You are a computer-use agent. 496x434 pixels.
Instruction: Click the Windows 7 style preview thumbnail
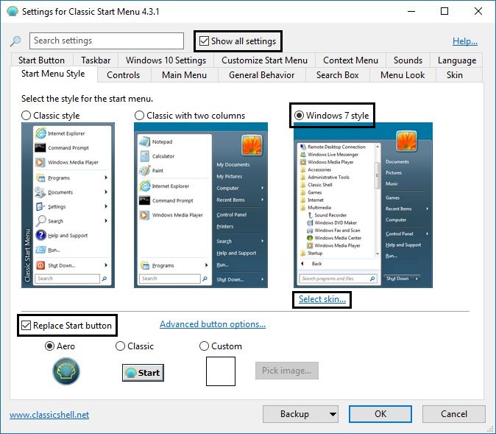pos(363,206)
